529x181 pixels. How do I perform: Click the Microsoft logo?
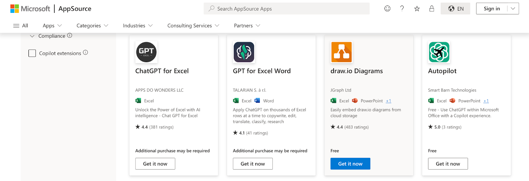coord(30,9)
